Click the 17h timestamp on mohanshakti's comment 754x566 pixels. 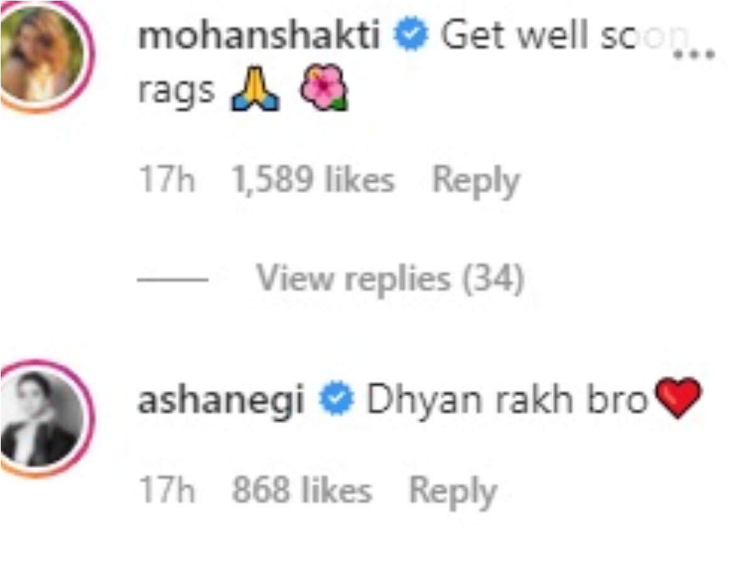pyautogui.click(x=167, y=181)
